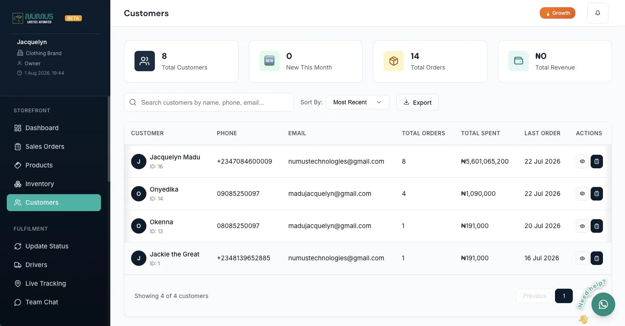Open Update Status page
Viewport: 625px width, 326px height.
54,246
